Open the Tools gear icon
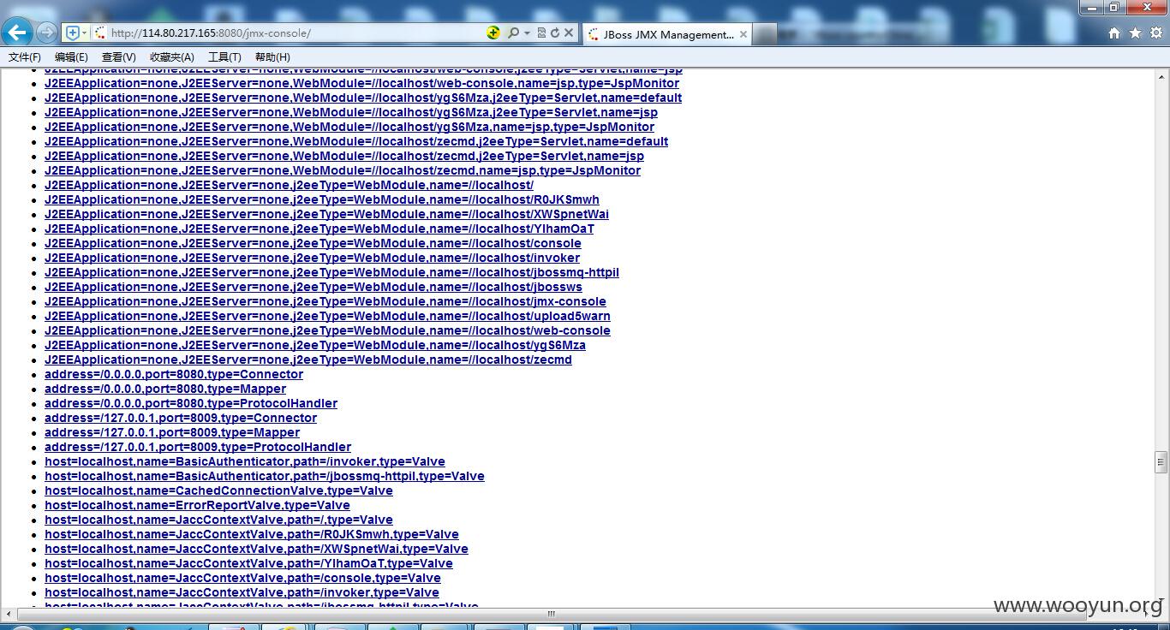Image resolution: width=1170 pixels, height=630 pixels. click(1156, 33)
